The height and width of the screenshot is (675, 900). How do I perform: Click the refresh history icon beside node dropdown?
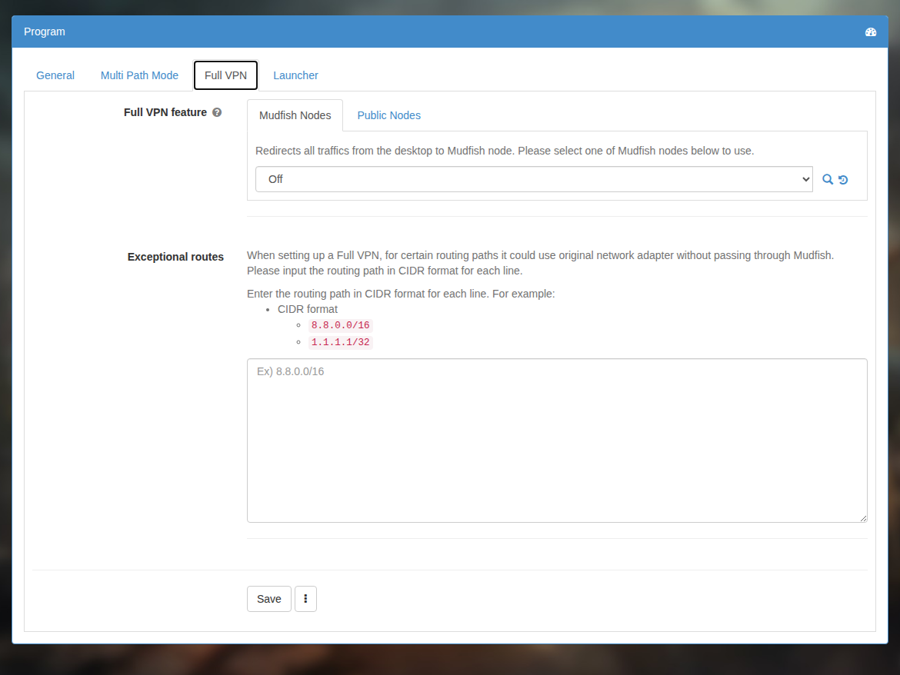(843, 179)
